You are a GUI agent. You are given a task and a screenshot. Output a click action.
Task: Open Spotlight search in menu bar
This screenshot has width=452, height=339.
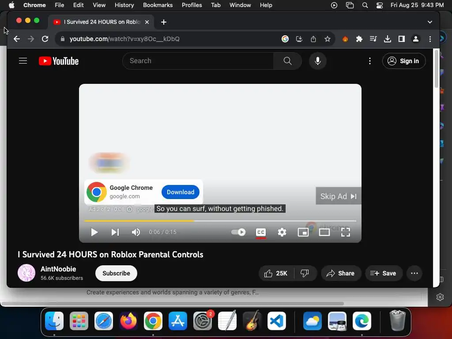365,5
